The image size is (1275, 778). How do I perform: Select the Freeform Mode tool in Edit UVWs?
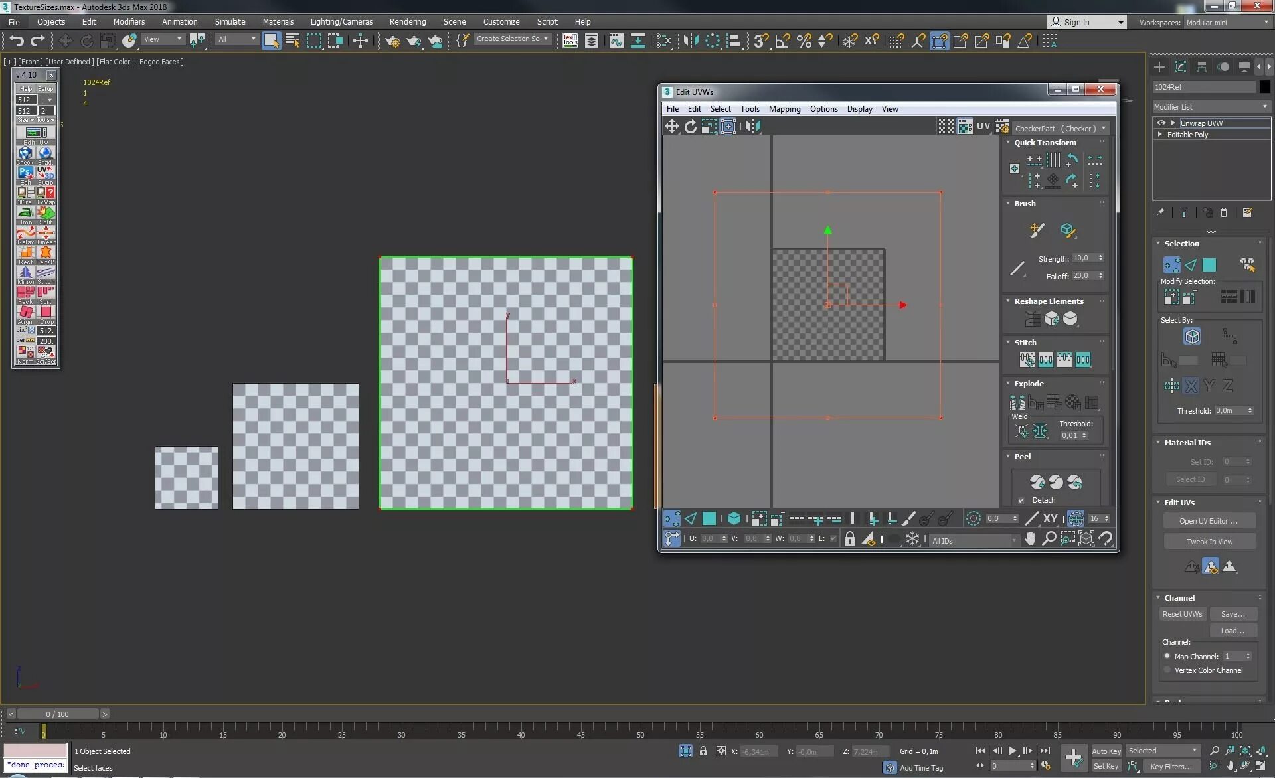728,126
